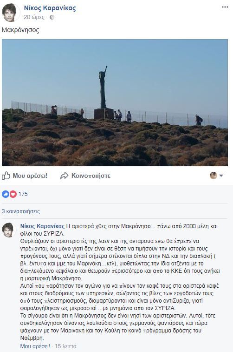The image size is (233, 352).
Task: Open Νίκος Καρανίκας name in the comment
Action: coord(42,226)
